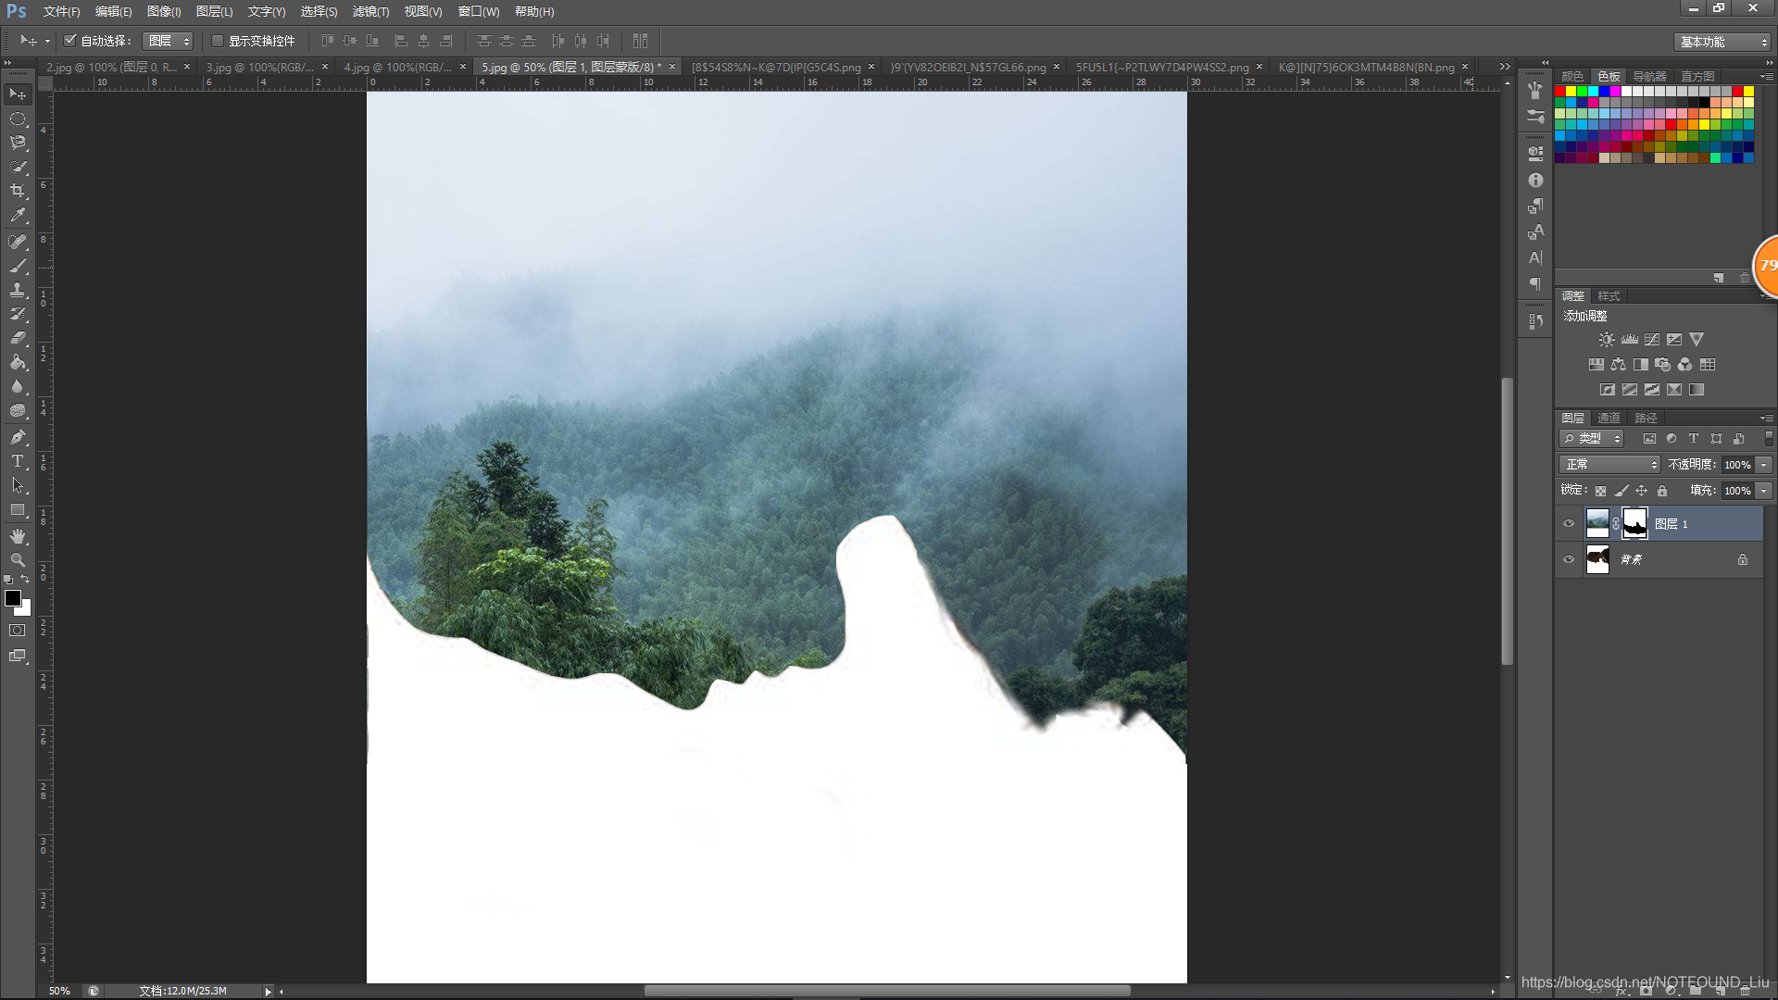Select the Horizontal Type tool
Screen dimensions: 1778x1000
point(18,461)
